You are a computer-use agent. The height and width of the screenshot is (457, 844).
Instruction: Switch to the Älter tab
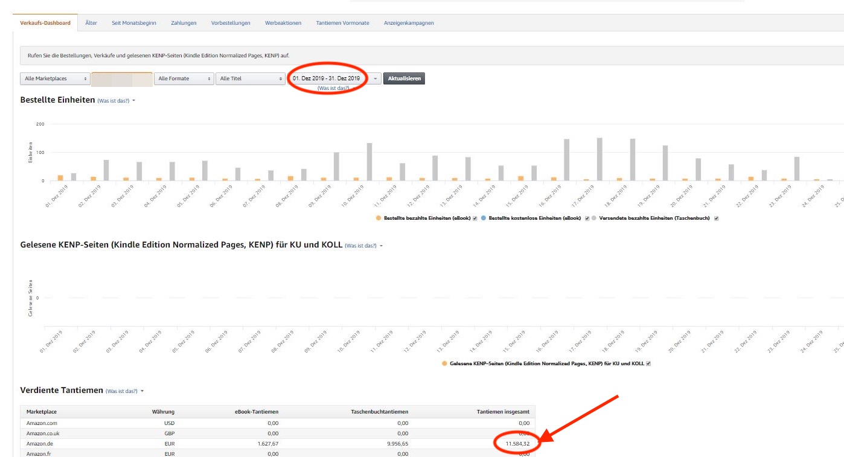click(91, 23)
